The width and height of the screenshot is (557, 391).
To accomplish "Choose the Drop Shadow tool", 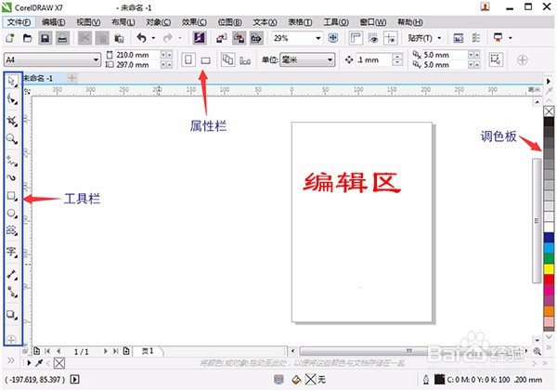I will tap(12, 314).
